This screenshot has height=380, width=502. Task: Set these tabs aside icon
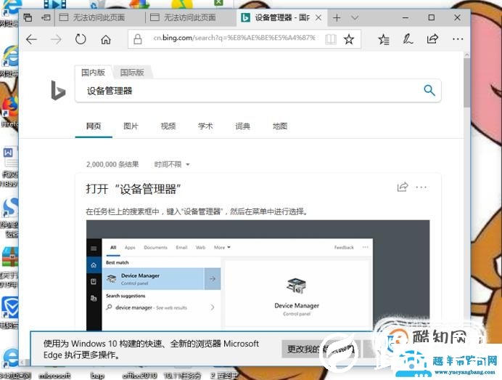46,17
